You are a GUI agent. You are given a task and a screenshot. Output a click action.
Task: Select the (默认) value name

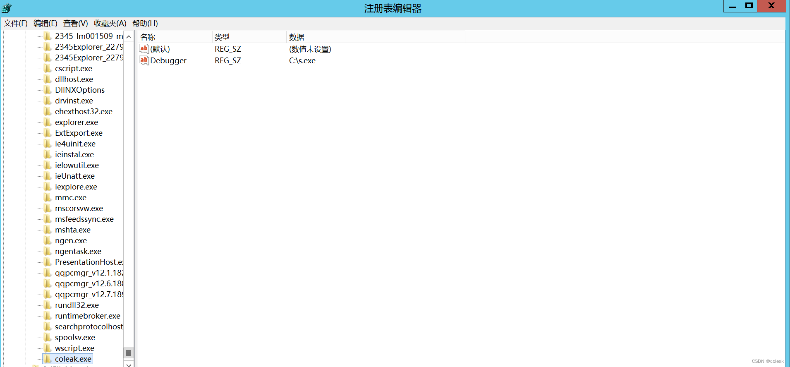(x=160, y=49)
